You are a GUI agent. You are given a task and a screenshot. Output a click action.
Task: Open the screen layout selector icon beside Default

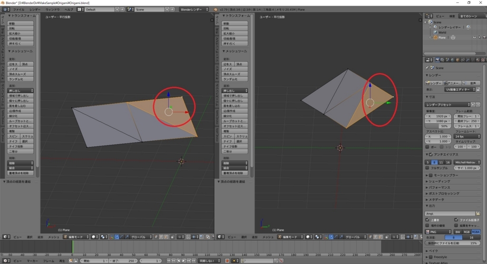pyautogui.click(x=80, y=10)
